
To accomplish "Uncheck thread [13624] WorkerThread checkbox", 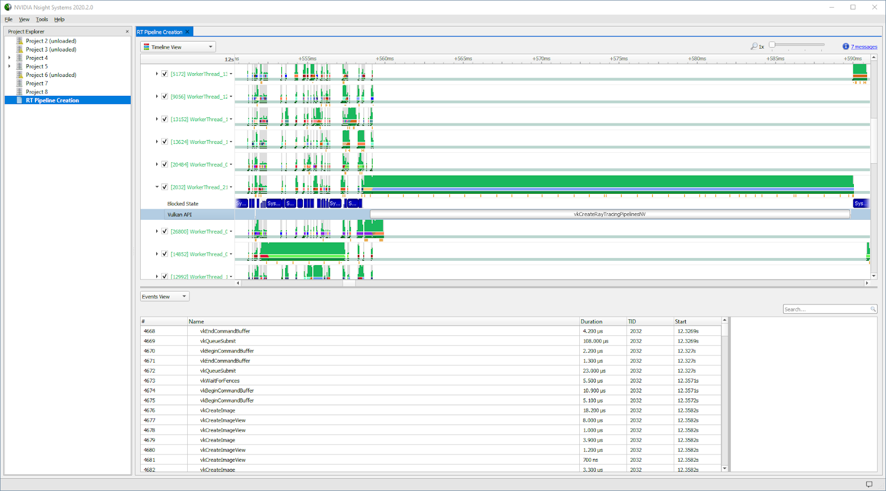I will 164,142.
